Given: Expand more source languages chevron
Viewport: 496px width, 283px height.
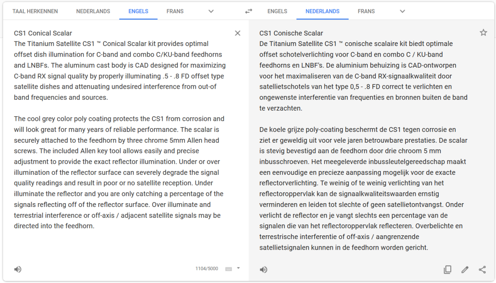Looking at the screenshot, I should coord(211,11).
